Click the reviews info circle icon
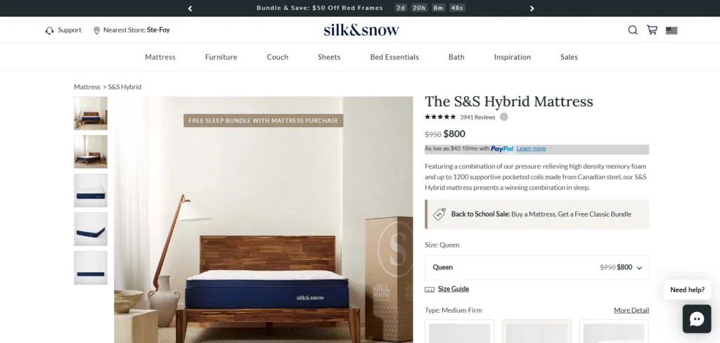This screenshot has height=343, width=720. (x=503, y=117)
